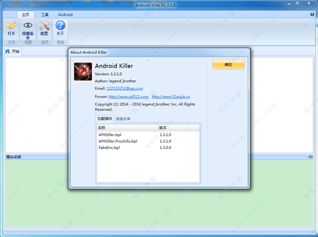Click the help icon at top right

(312, 15)
